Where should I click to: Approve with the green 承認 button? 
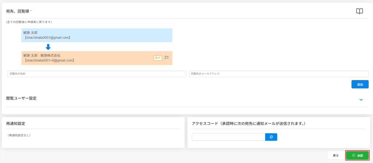[357, 155]
